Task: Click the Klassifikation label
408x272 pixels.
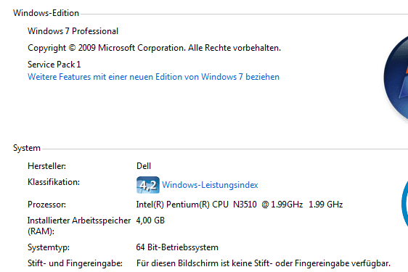Action: (x=54, y=182)
